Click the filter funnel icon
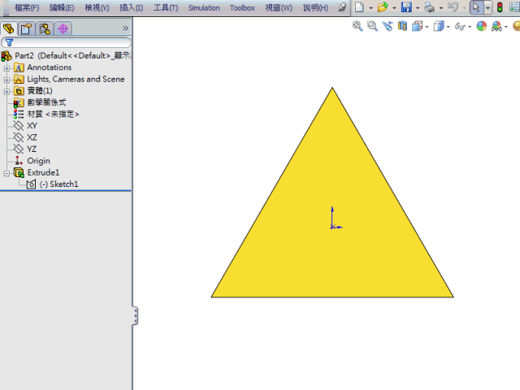The image size is (520, 390). tap(9, 42)
